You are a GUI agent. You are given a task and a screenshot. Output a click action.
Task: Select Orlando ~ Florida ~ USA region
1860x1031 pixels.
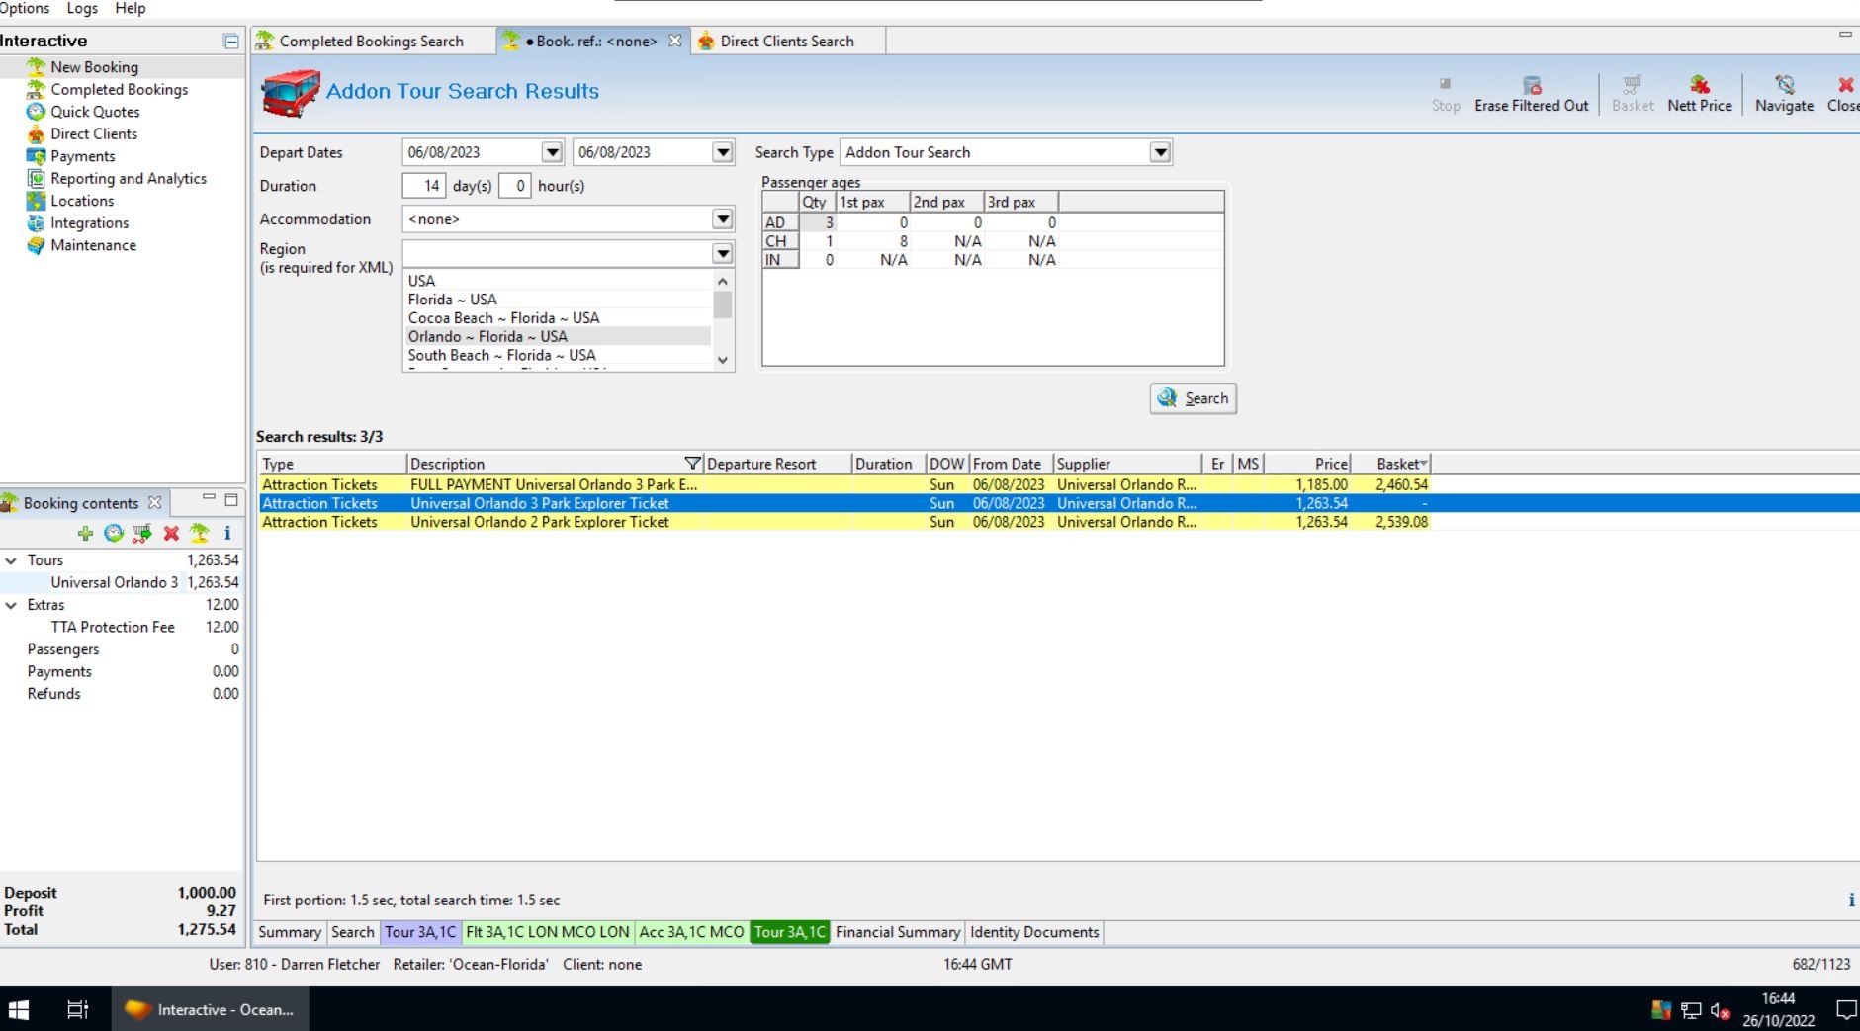pos(559,337)
